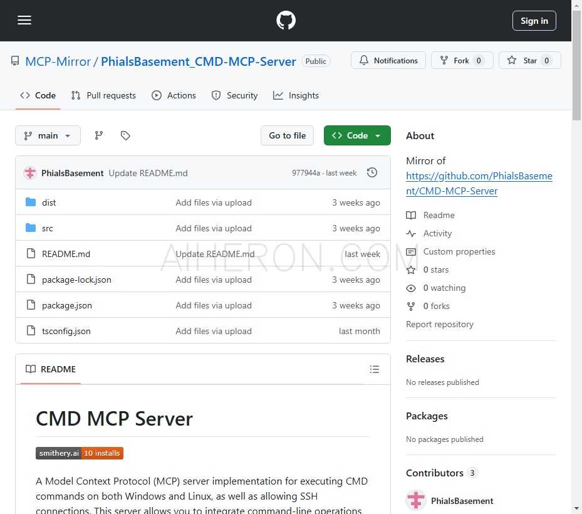Open the src folder
Screen dimensions: 582x514
click(48, 228)
